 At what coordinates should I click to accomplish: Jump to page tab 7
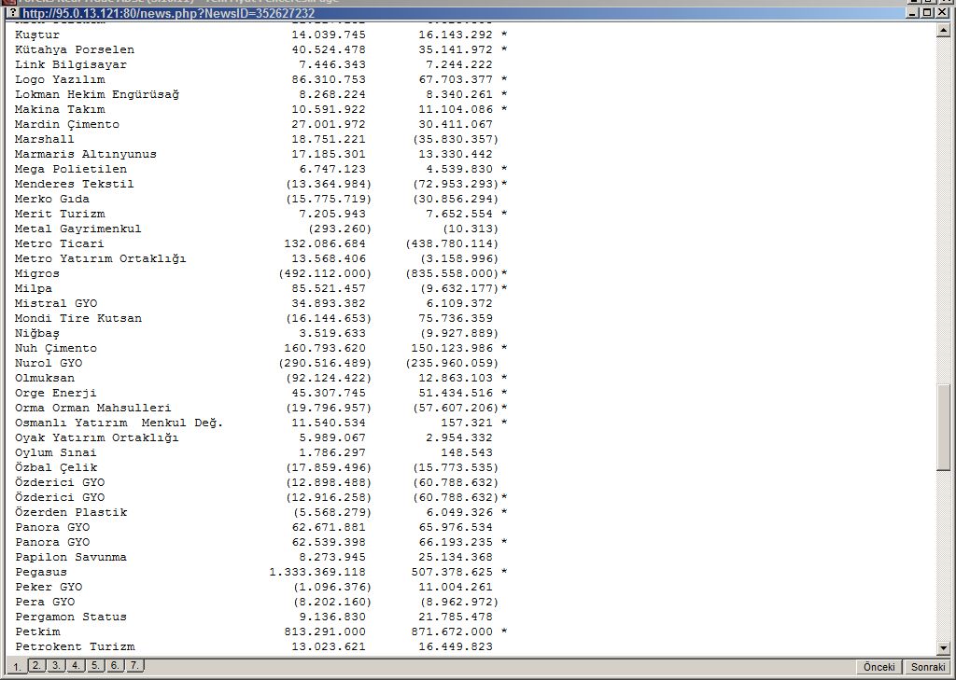click(x=134, y=665)
